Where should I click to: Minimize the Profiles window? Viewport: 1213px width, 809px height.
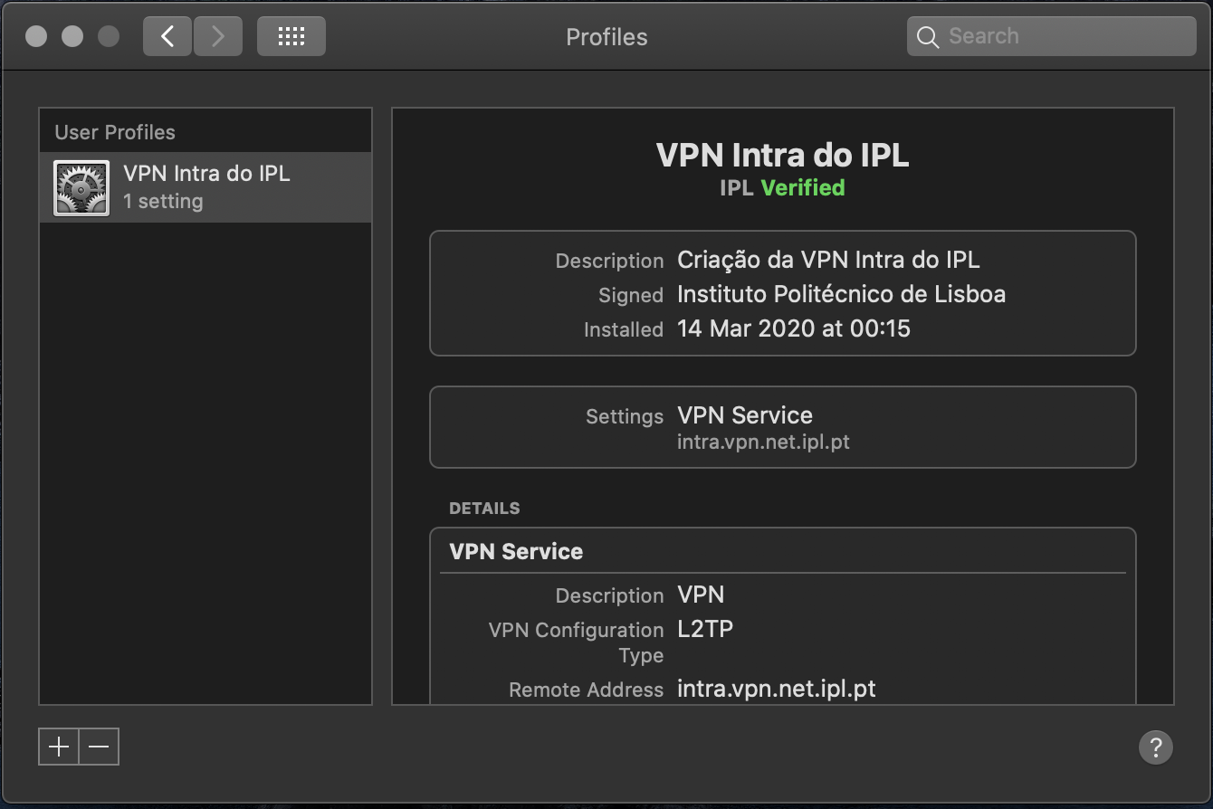point(72,36)
